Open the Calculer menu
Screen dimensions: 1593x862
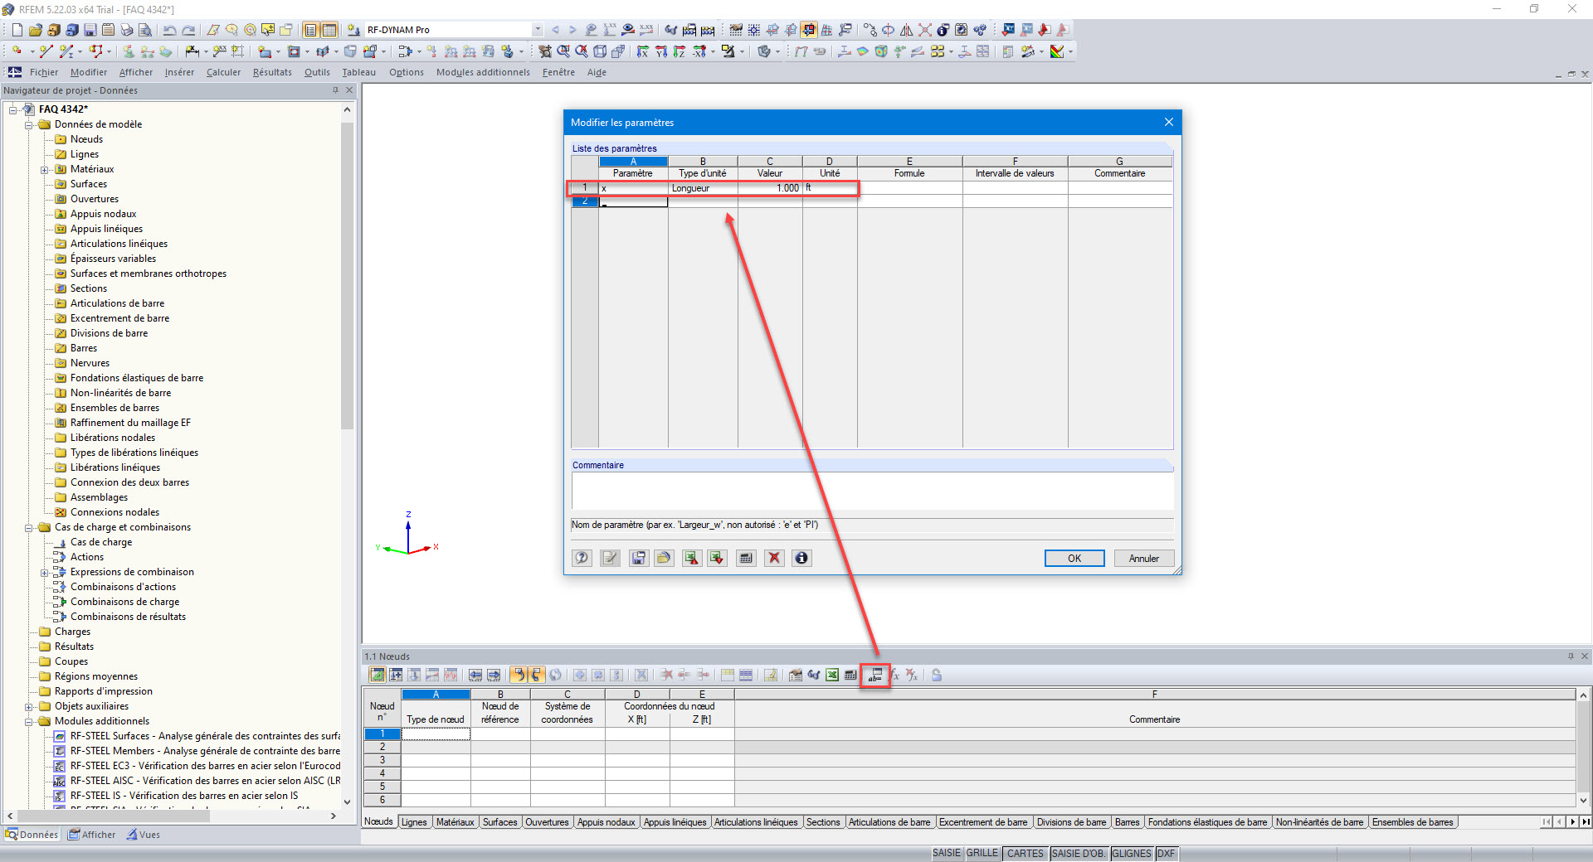(223, 72)
